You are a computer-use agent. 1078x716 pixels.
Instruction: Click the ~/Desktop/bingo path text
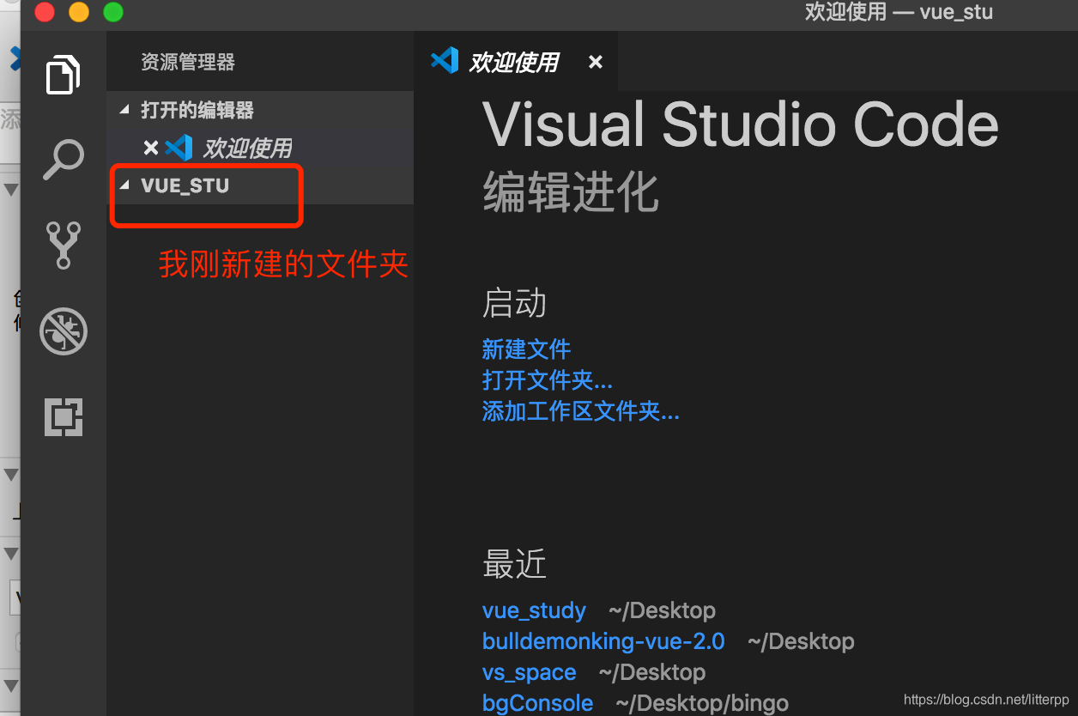[702, 704]
